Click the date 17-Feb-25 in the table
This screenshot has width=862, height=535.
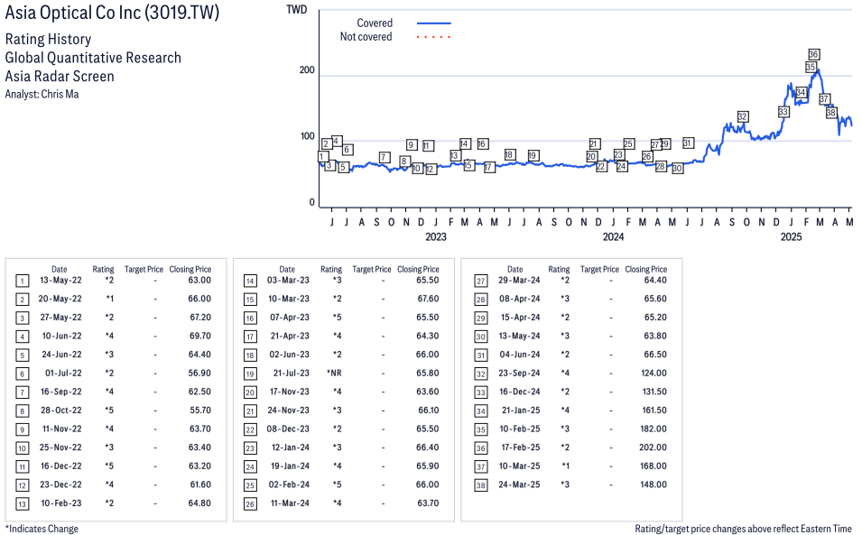(x=521, y=447)
